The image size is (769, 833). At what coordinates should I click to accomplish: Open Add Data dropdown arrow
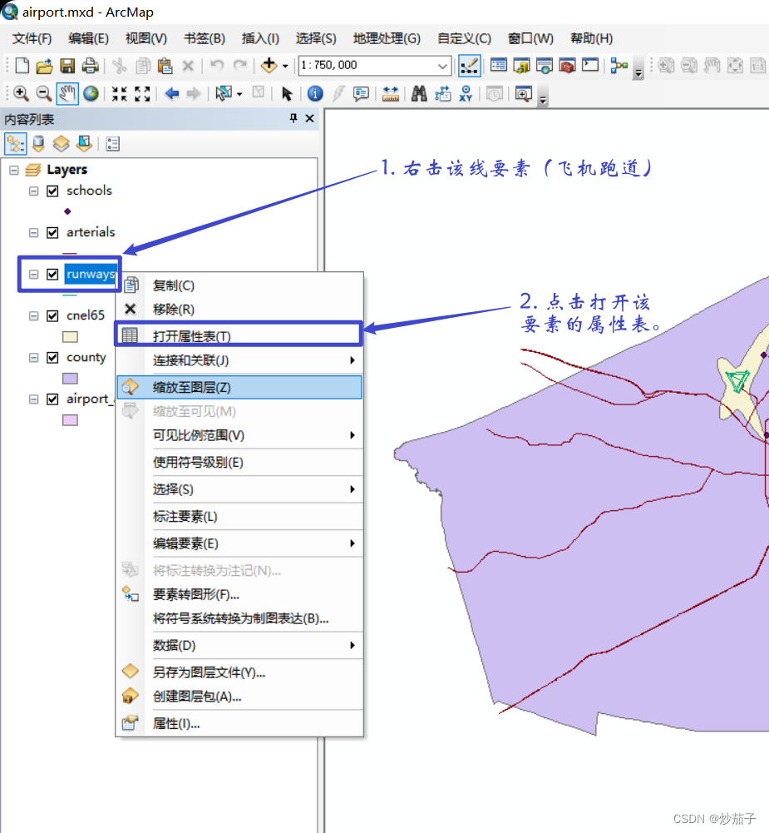[x=285, y=67]
